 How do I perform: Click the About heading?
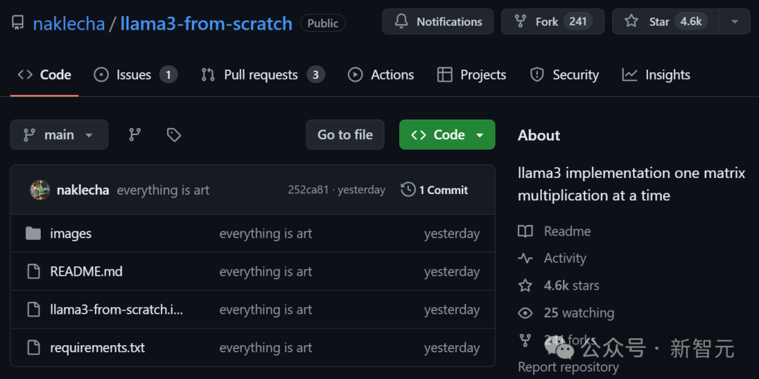(x=539, y=136)
